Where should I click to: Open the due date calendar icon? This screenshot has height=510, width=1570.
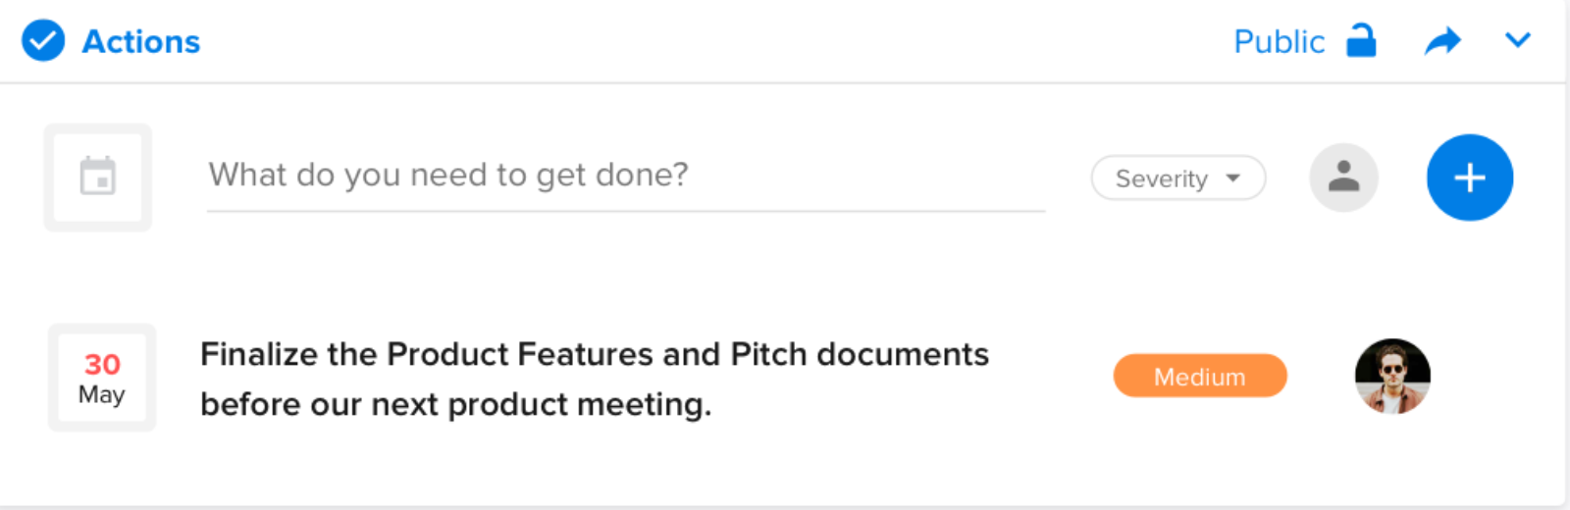point(98,178)
